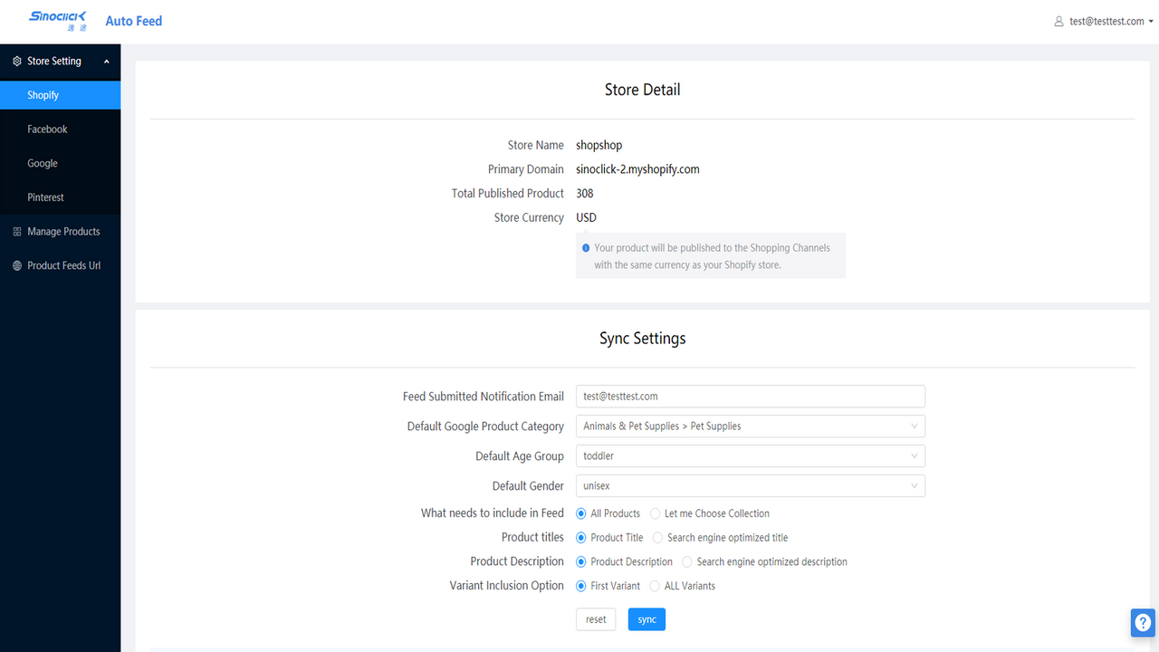Open the help question mark widget
Screen dimensions: 1159x652
(1143, 622)
